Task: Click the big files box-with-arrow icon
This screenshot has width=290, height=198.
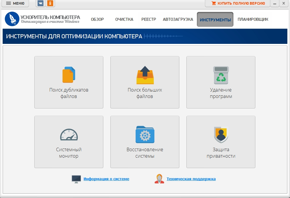Action: (x=145, y=75)
